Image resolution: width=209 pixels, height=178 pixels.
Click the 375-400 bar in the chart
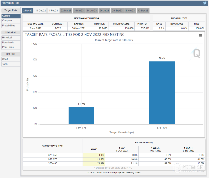coord(162,93)
